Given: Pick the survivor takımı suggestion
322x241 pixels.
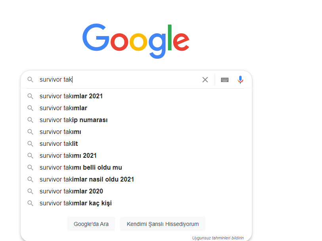Looking at the screenshot, I should [x=136, y=132].
